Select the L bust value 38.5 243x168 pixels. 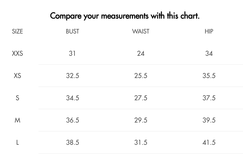click(72, 142)
